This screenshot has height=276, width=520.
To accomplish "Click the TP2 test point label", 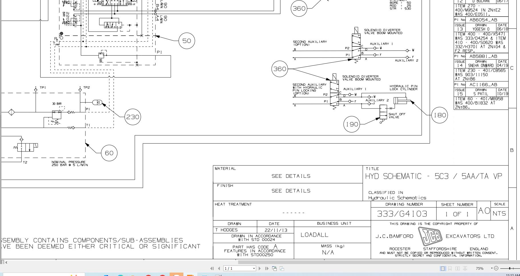I will click(x=87, y=87).
